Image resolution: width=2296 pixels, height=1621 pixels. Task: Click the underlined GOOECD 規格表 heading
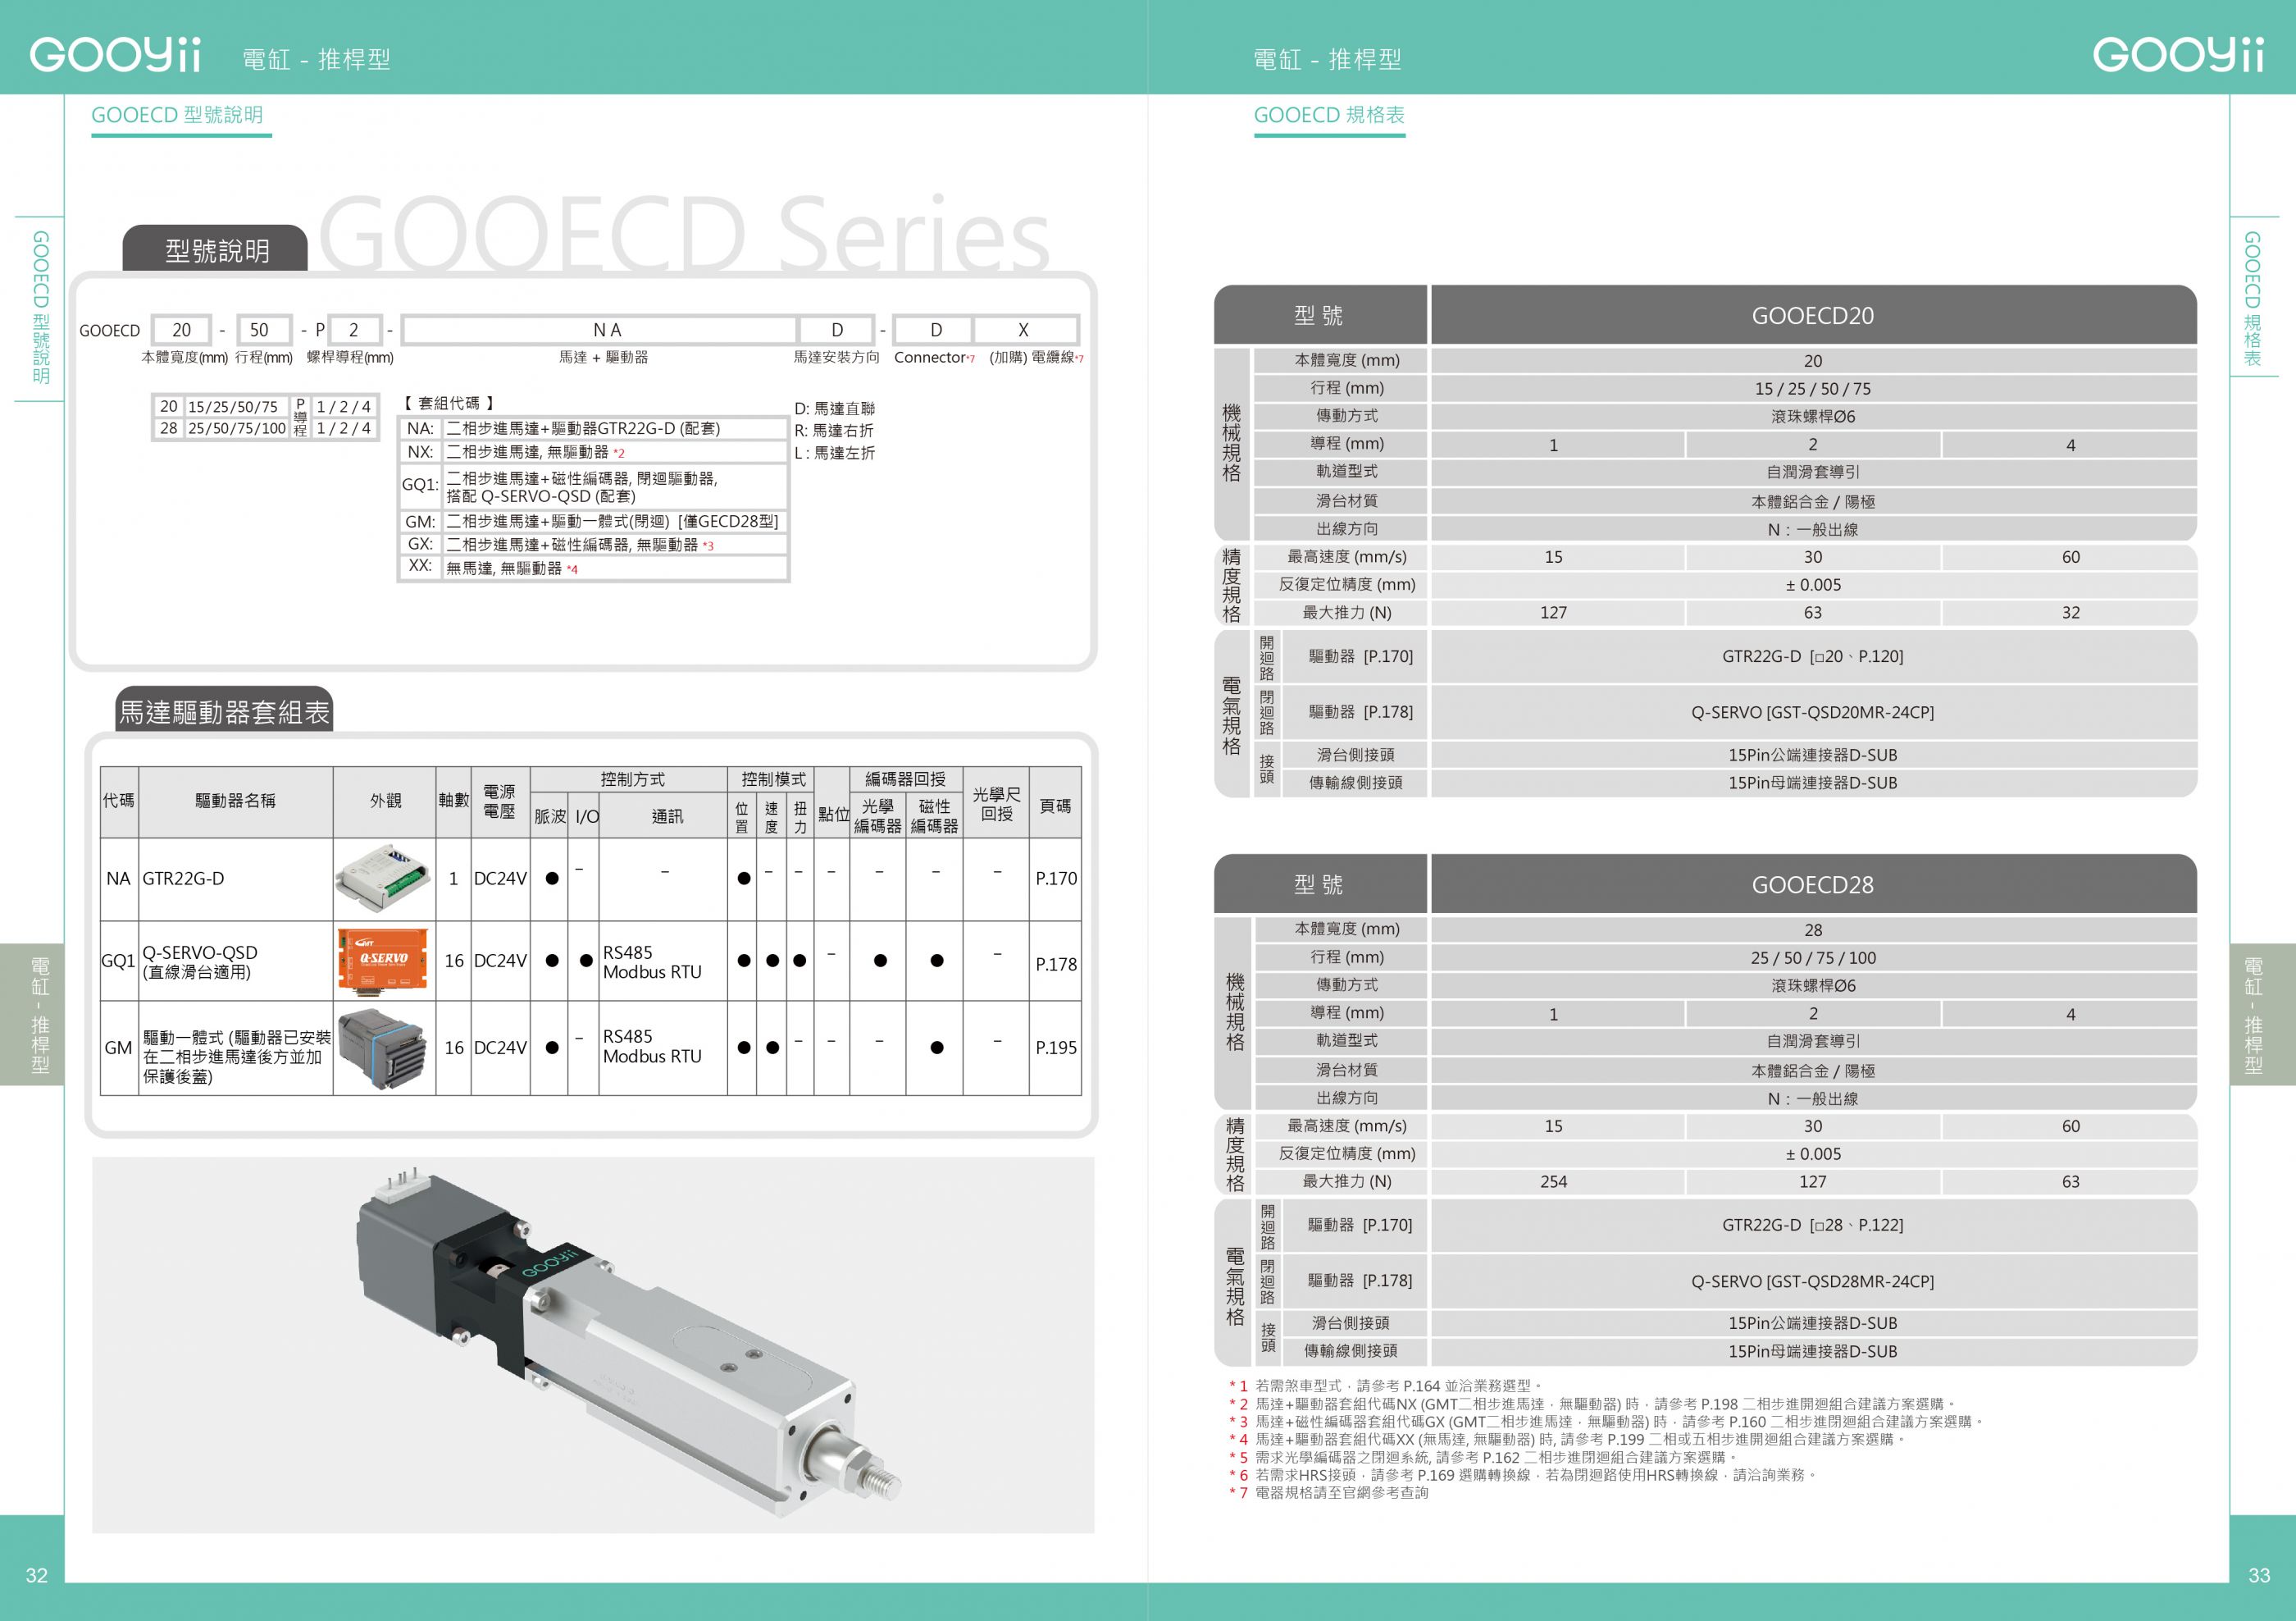click(x=1329, y=115)
